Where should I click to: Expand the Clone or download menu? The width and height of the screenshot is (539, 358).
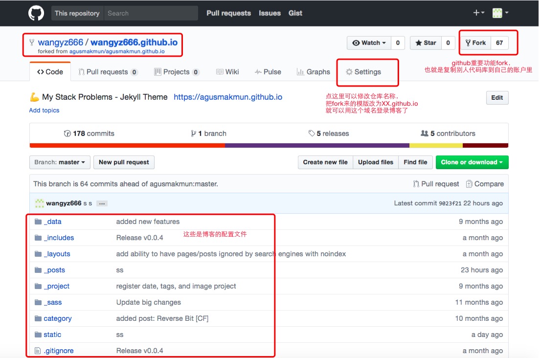pyautogui.click(x=472, y=162)
